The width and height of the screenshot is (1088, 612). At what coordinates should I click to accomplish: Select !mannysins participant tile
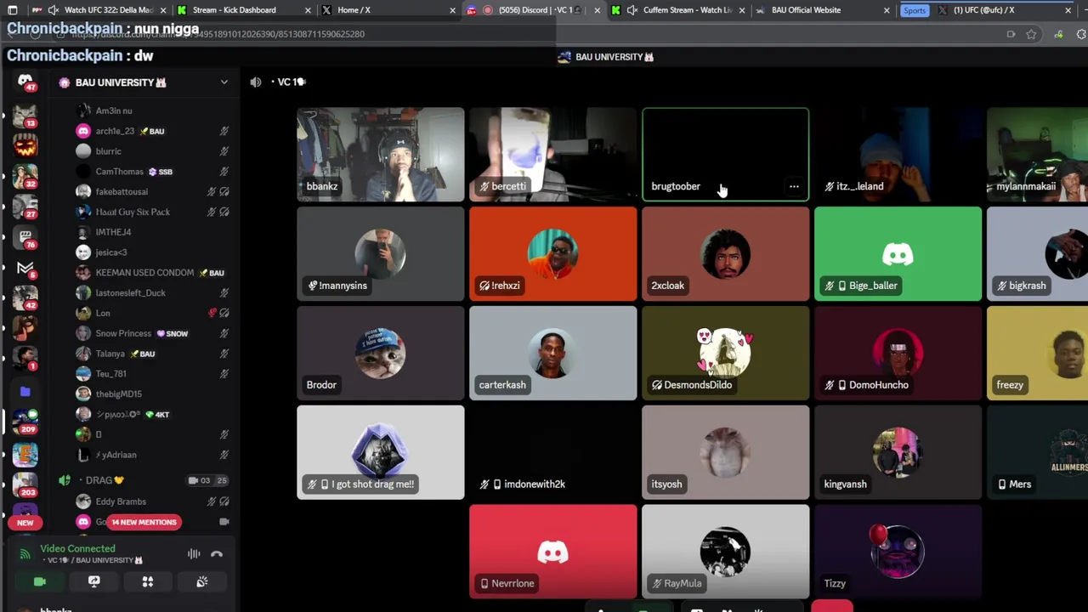tap(381, 254)
